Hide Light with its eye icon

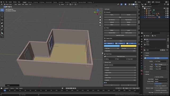coord(166,12)
